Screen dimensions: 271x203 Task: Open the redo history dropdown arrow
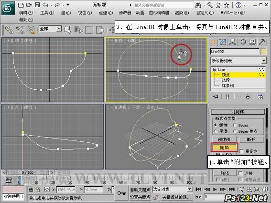pos(64,5)
